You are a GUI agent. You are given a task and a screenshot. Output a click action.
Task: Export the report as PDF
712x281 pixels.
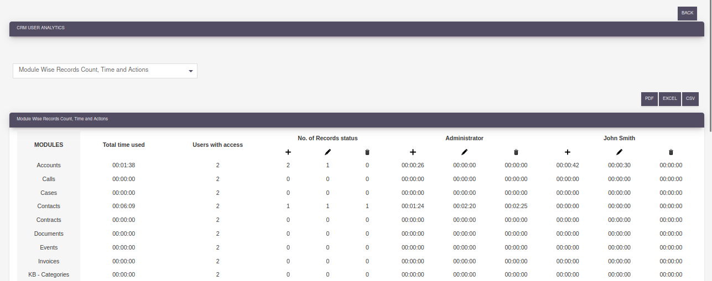[649, 99]
